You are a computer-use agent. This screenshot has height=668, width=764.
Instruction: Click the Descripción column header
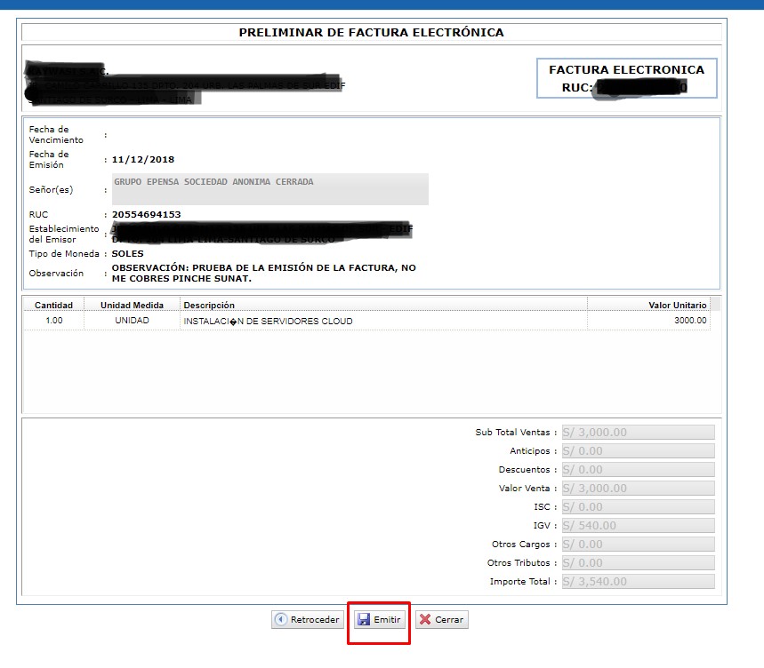[383, 305]
